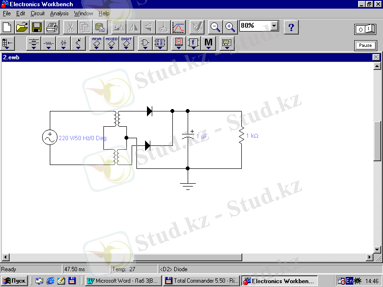
Task: Expand the 80% zoom dropdown
Action: pos(274,26)
